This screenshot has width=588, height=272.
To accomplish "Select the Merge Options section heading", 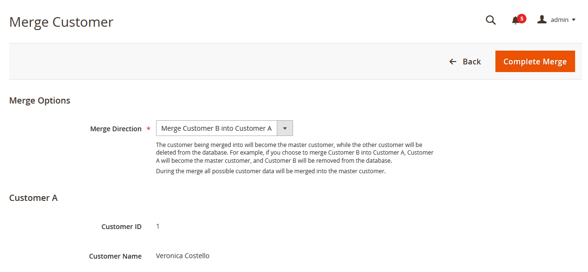I will tap(40, 101).
